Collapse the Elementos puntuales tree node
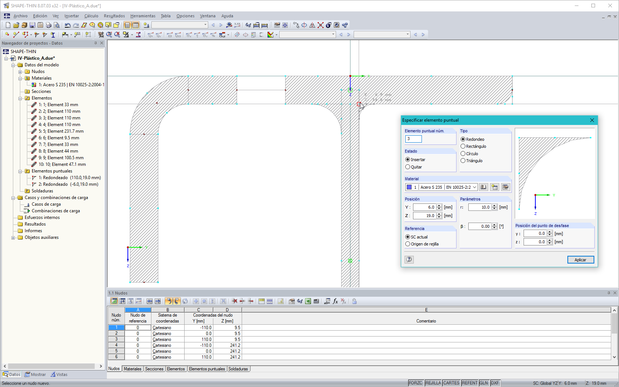This screenshot has width=619, height=387. tap(20, 171)
